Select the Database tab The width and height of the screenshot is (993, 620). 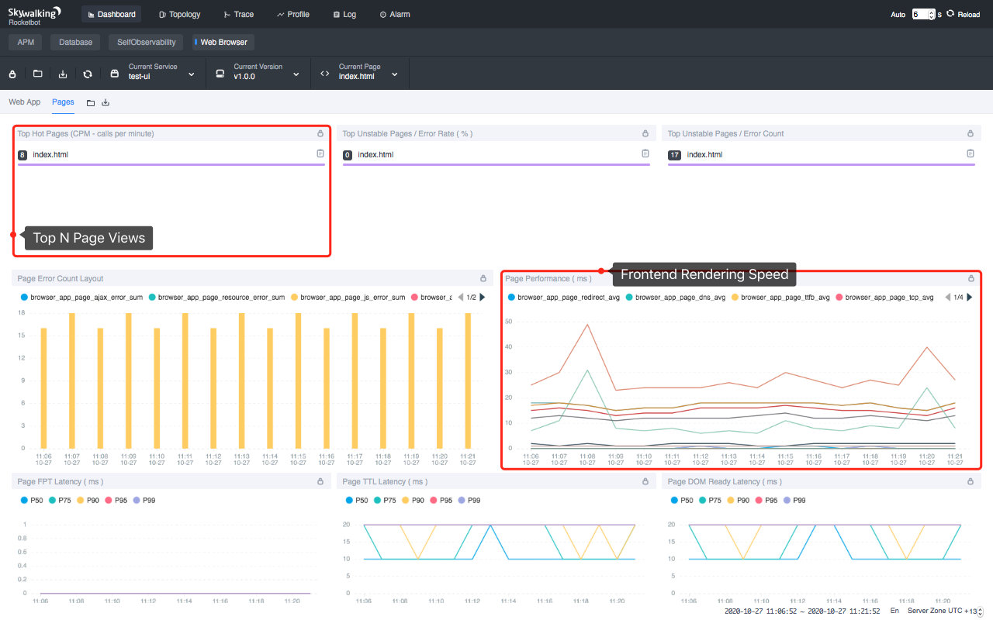(x=74, y=42)
